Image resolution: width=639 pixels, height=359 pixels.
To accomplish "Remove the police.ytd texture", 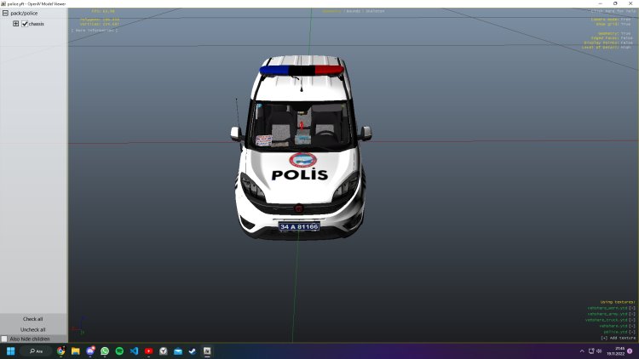I will coord(632,332).
